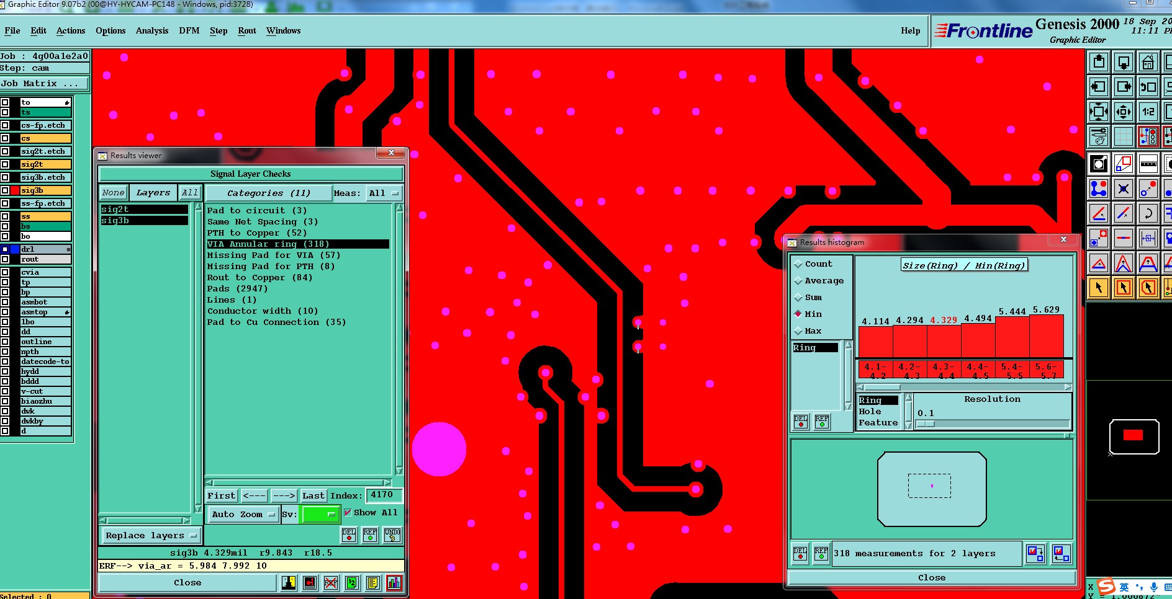Click the pan left arrow icon
1172x599 pixels.
pos(1099,87)
